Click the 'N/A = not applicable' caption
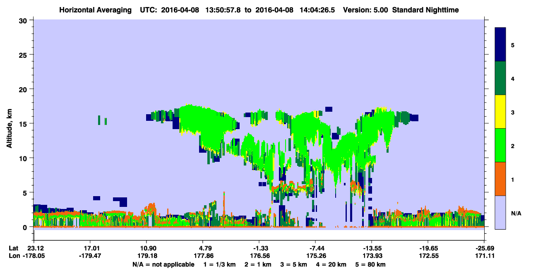The width and height of the screenshot is (538, 276). (163, 264)
